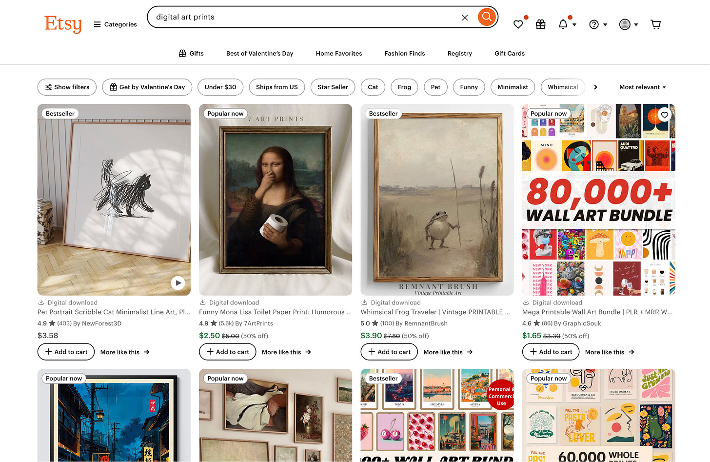Click the Etsy logo

[x=63, y=24]
